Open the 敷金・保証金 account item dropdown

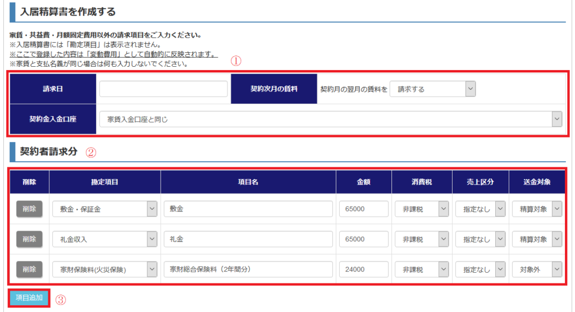(104, 209)
